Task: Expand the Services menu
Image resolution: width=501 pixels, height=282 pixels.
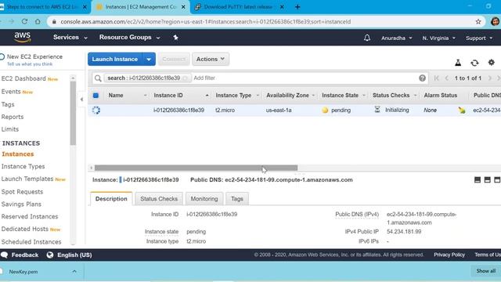Action: pos(70,38)
